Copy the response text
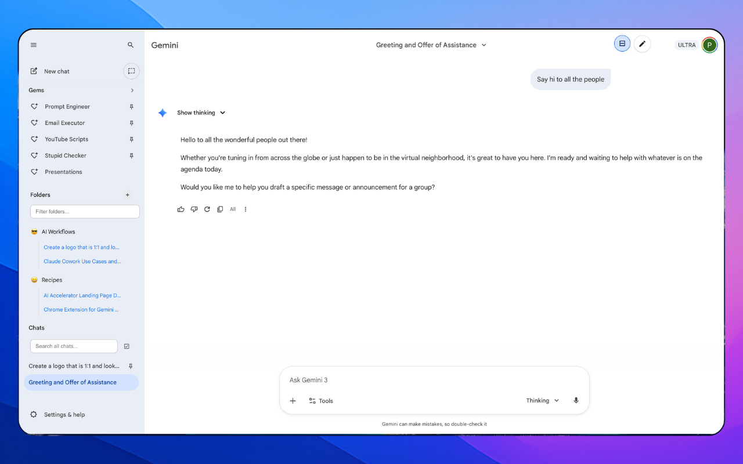The height and width of the screenshot is (464, 743). tap(220, 209)
